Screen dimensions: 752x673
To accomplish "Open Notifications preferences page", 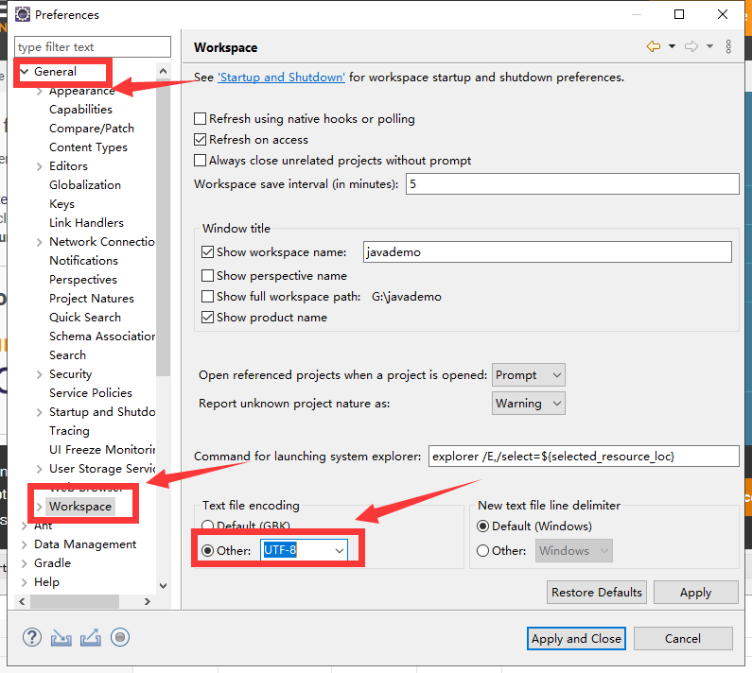I will click(83, 261).
